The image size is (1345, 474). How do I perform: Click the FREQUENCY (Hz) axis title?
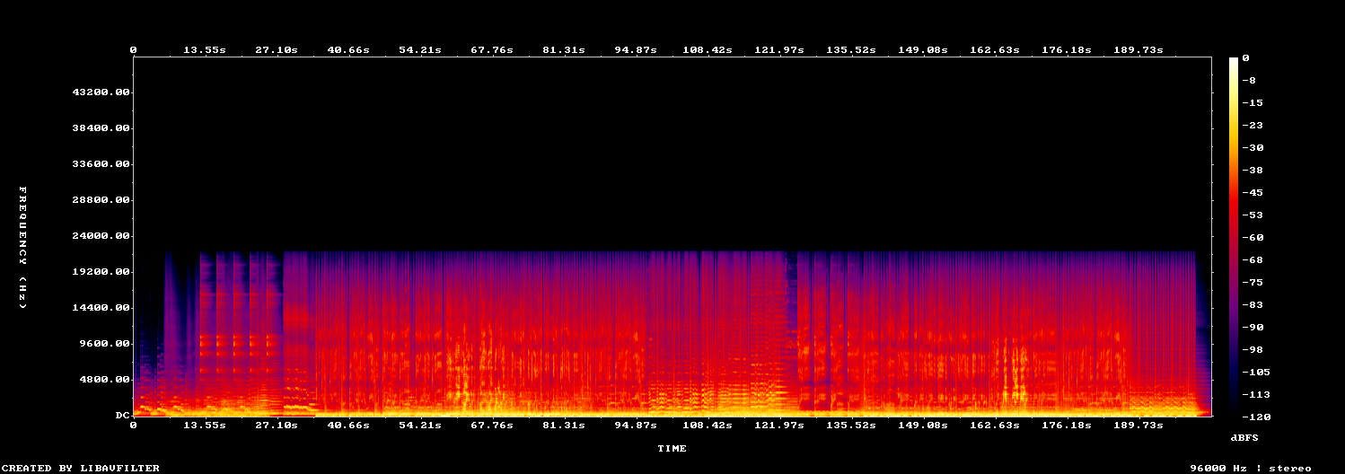[x=23, y=248]
